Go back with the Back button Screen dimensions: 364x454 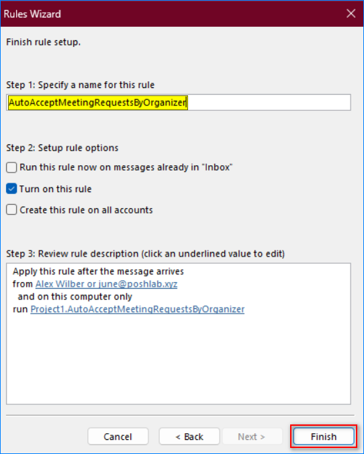189,437
